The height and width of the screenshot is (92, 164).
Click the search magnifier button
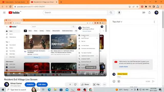[x=111, y=13]
